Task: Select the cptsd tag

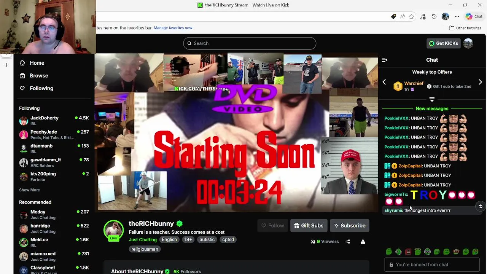Action: (x=228, y=239)
